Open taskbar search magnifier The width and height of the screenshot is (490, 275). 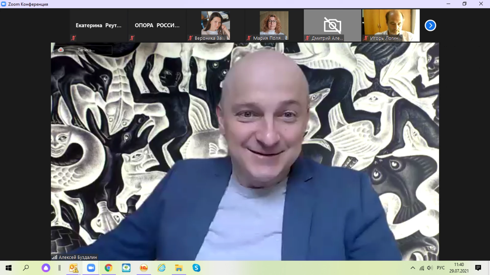click(26, 268)
